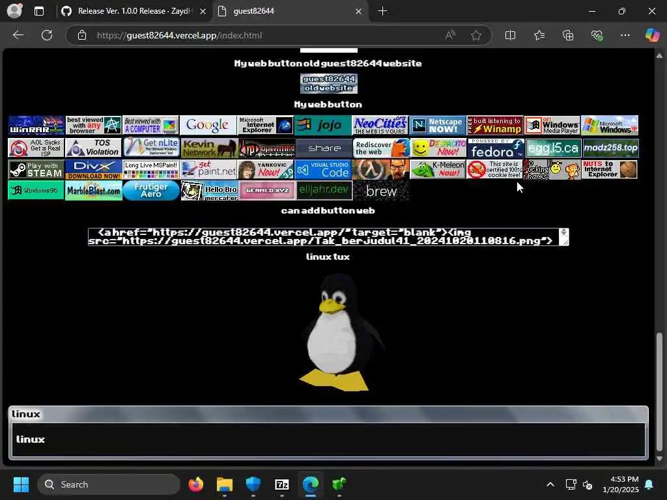Click the Get nLite badge

151,148
